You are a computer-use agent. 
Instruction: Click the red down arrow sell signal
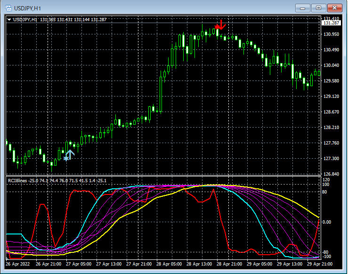click(x=222, y=25)
